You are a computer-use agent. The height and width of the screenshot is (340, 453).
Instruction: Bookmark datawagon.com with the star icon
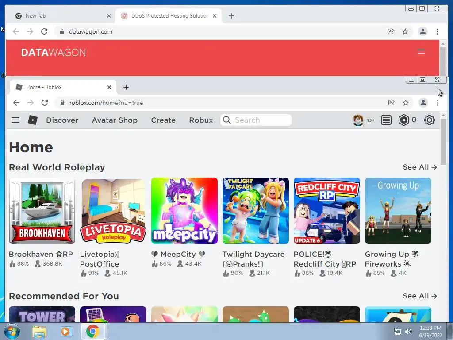click(x=405, y=31)
